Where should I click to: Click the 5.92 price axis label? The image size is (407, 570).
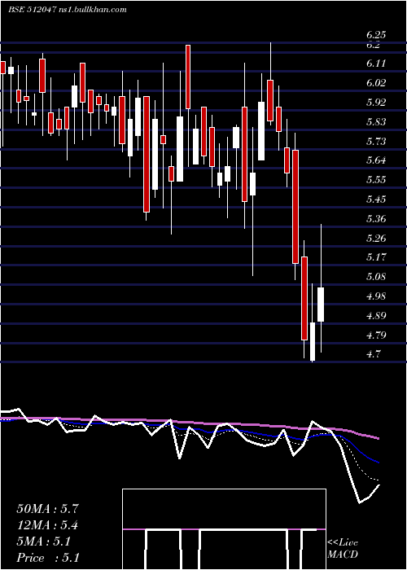click(x=376, y=102)
